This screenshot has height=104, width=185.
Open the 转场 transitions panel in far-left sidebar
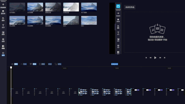(3, 47)
